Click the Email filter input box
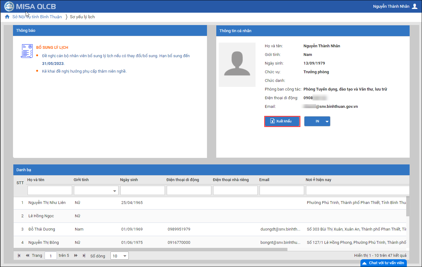Image resolution: width=422 pixels, height=267 pixels. click(282, 190)
